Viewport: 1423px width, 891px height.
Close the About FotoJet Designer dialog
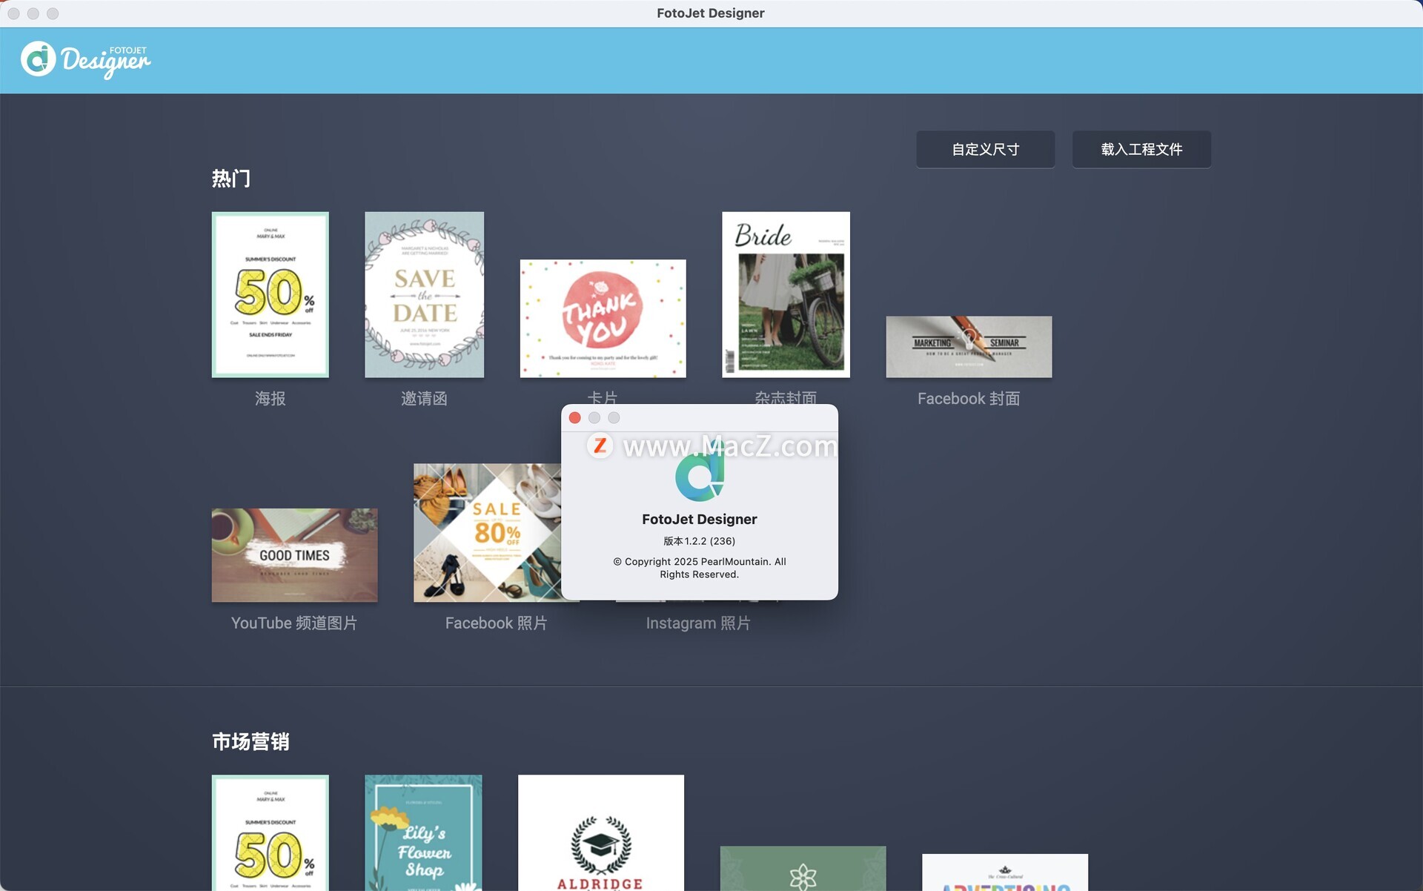pos(574,418)
